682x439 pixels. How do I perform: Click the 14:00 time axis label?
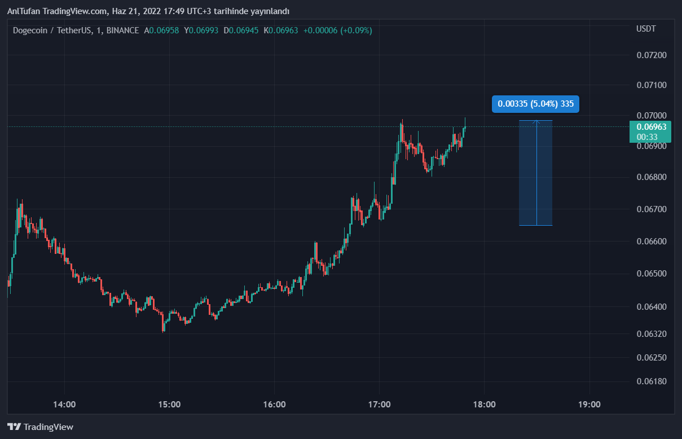point(64,405)
